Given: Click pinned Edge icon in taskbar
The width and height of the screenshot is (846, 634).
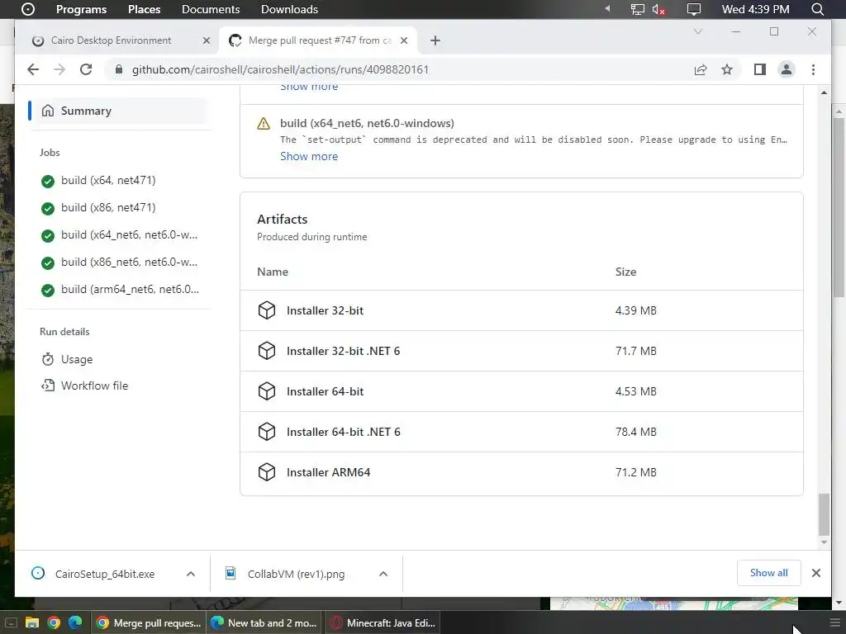Looking at the screenshot, I should tap(75, 623).
